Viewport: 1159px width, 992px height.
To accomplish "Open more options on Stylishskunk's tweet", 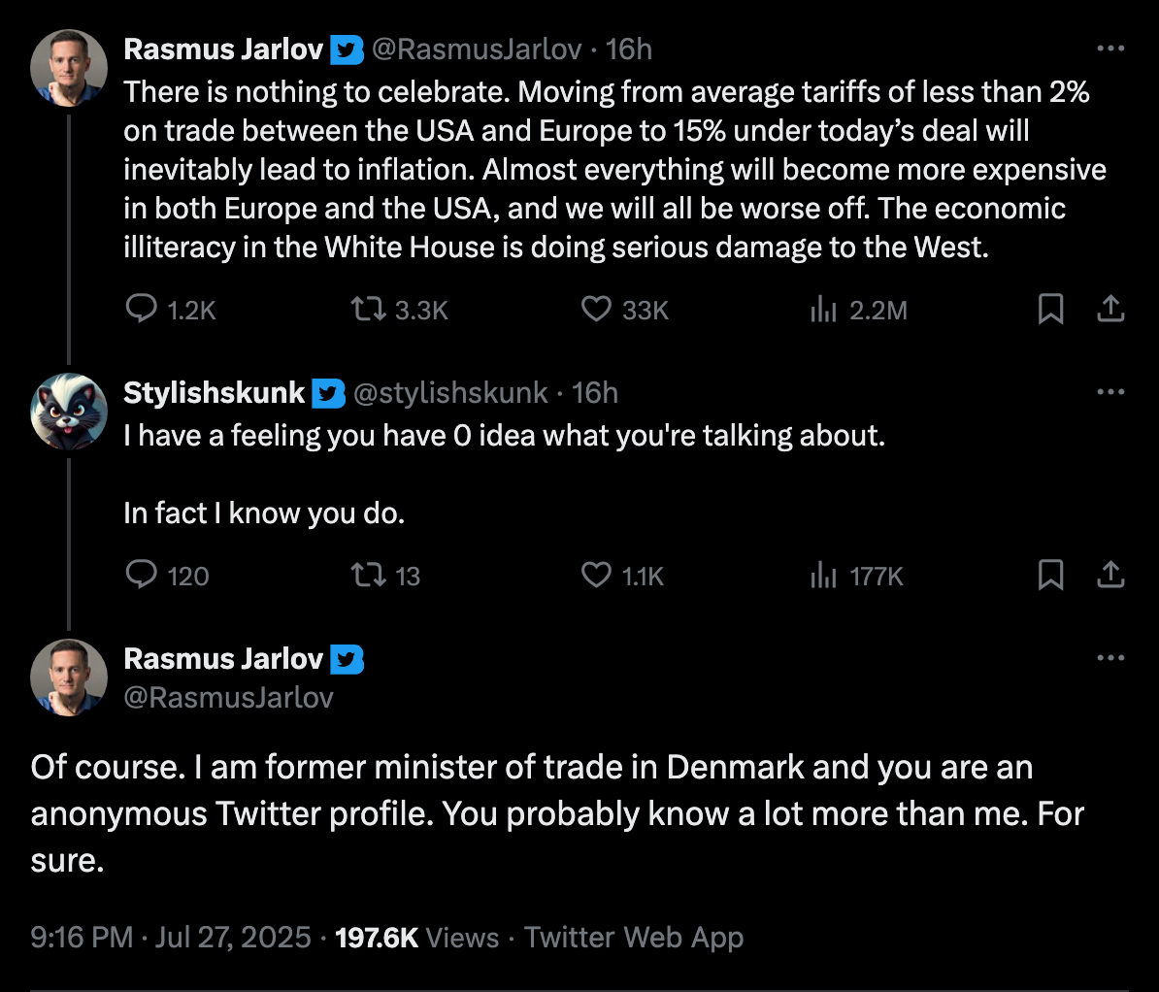I will [1110, 392].
